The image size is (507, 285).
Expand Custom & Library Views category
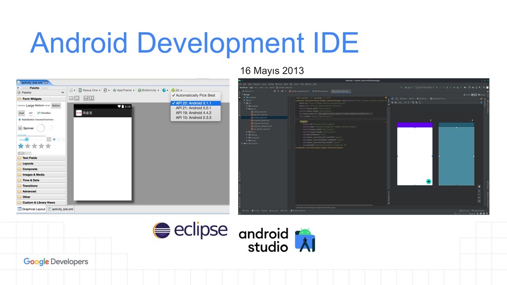click(x=41, y=202)
